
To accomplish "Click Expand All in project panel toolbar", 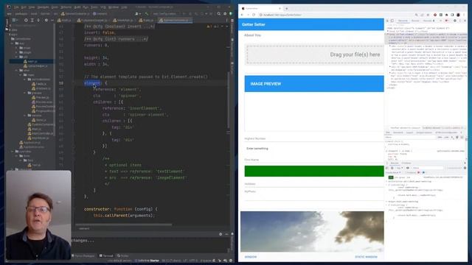I will click(x=32, y=20).
